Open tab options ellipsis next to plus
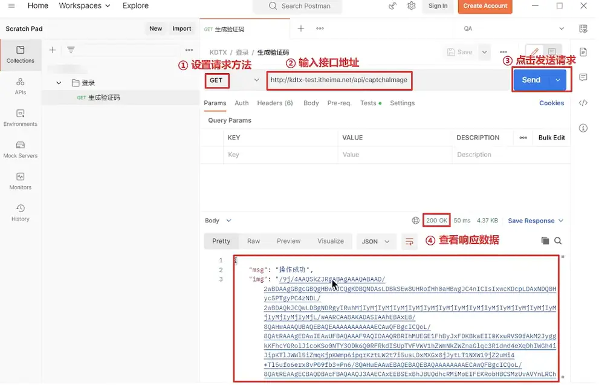599x385 pixels. pyautogui.click(x=320, y=28)
